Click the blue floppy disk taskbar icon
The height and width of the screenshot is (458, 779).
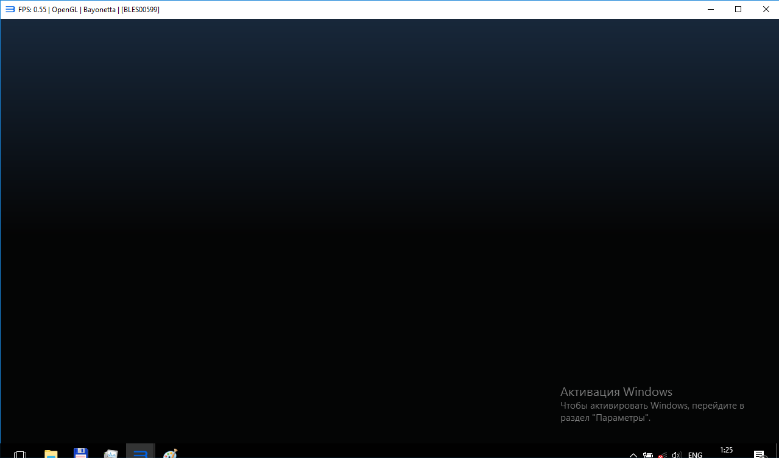click(x=80, y=453)
